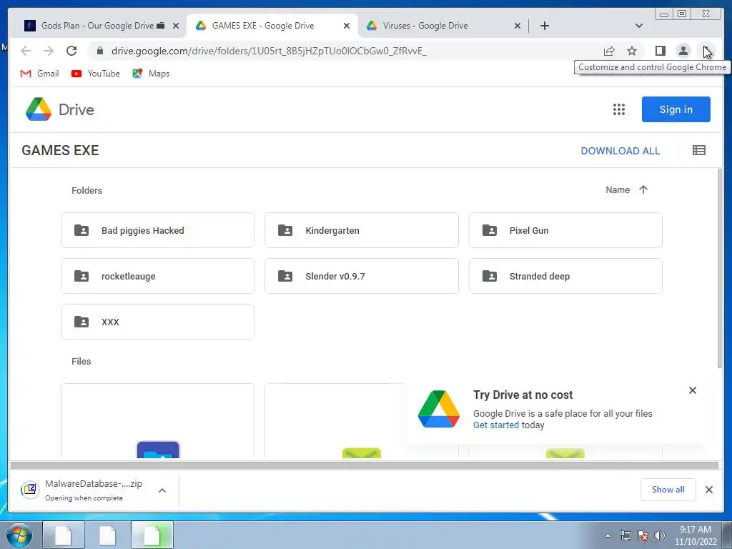This screenshot has height=549, width=732.
Task: Open the Gmail bookmark
Action: [x=40, y=74]
